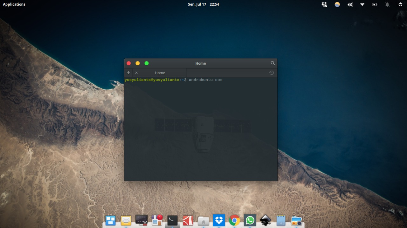The height and width of the screenshot is (228, 407).
Task: Open the AppCenter with its notification badge
Action: coord(156,220)
